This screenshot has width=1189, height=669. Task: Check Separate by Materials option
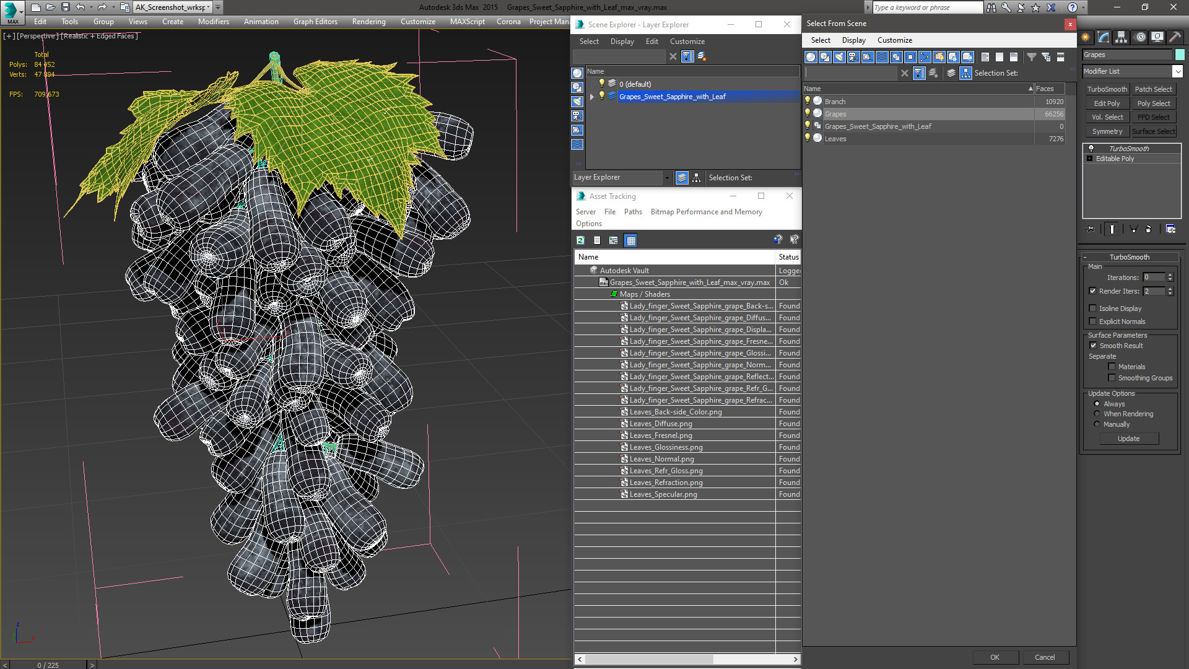(1112, 367)
